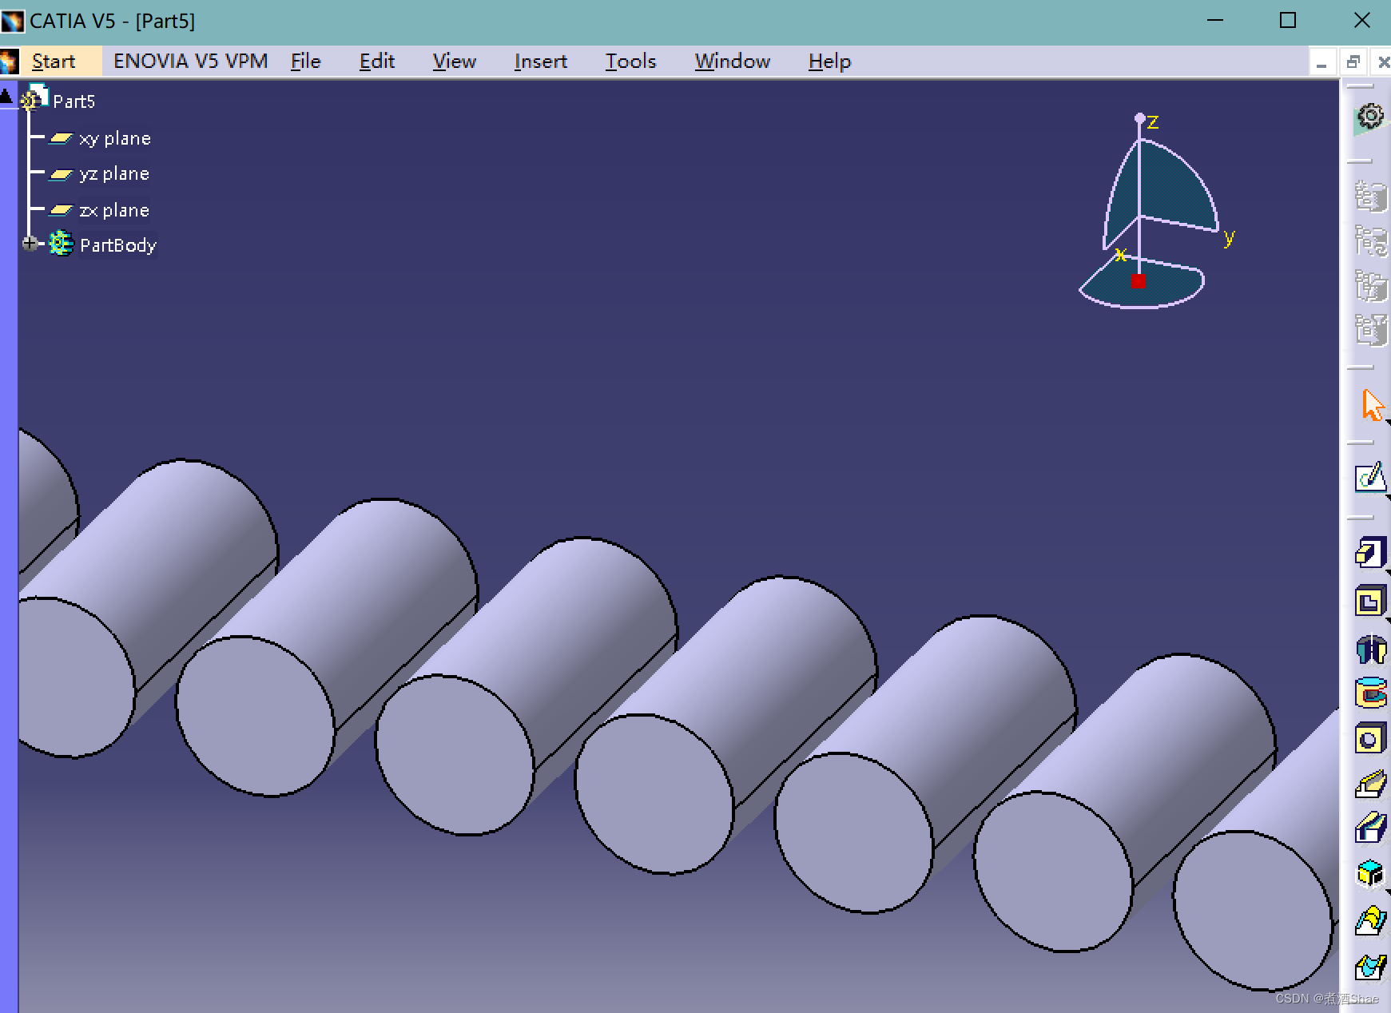Select the yz plane tree item
Viewport: 1391px width, 1013px height.
[x=114, y=173]
